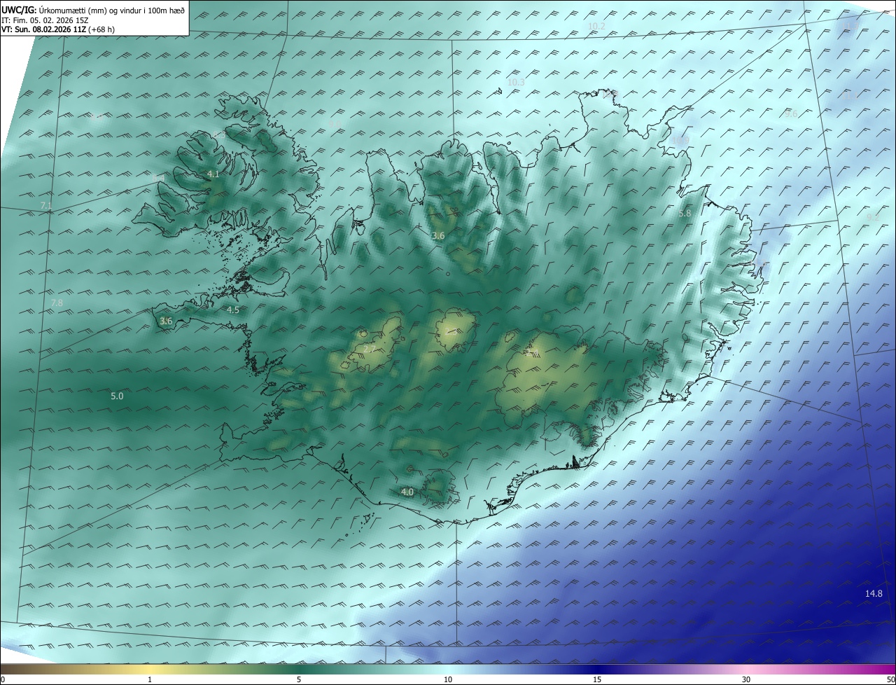The image size is (896, 685).
Task: Click the 4.5 value label on the map
Action: (x=232, y=310)
